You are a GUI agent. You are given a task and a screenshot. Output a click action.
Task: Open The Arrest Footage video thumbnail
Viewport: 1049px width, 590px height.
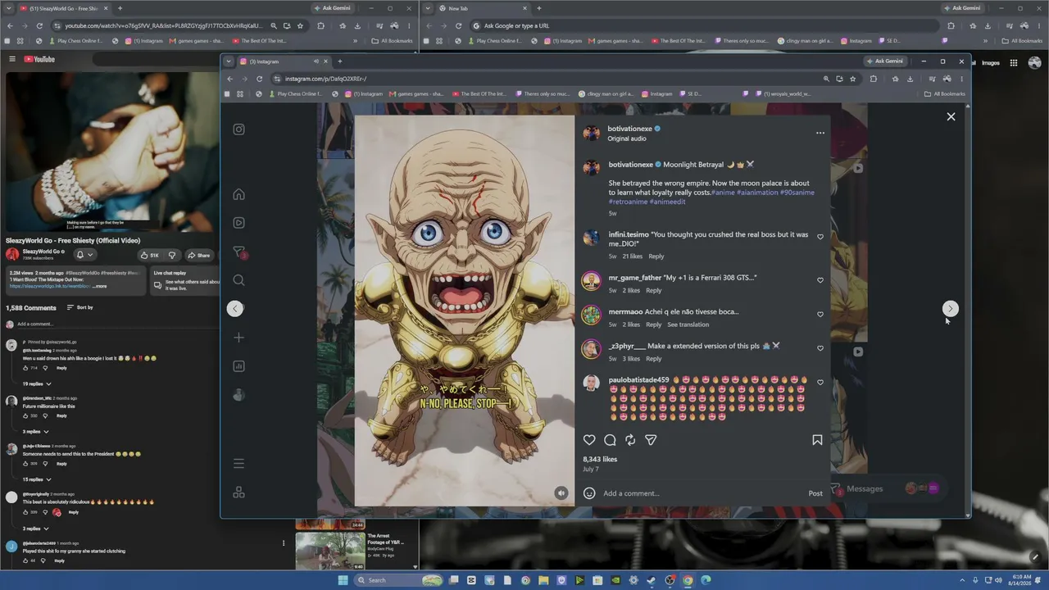330,551
